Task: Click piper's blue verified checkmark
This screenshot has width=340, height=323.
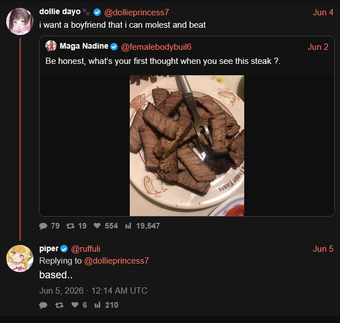Action: coord(64,249)
